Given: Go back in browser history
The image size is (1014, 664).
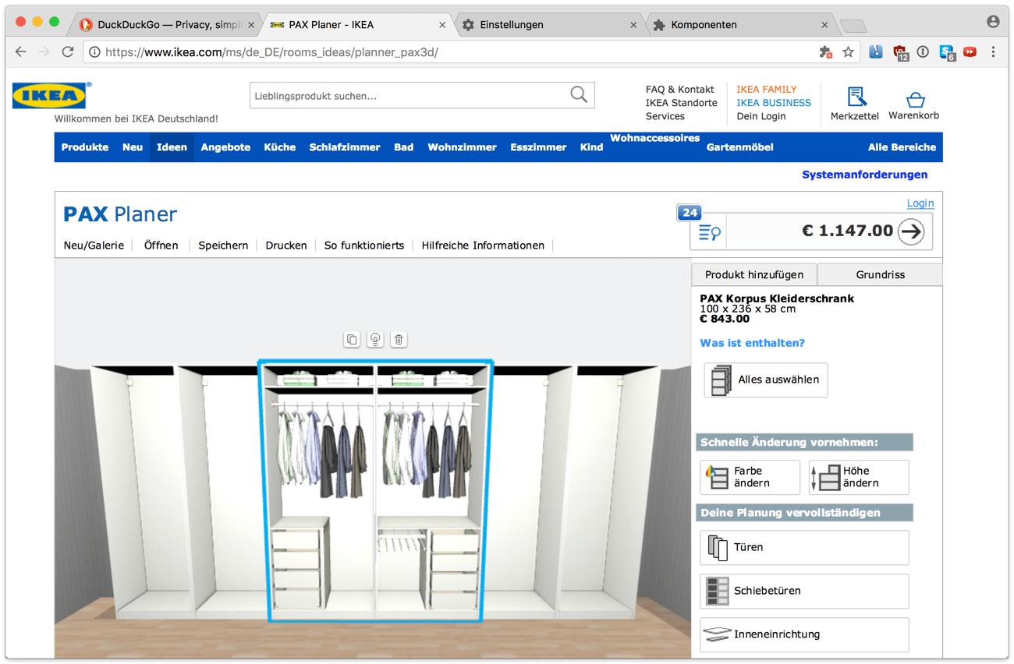Looking at the screenshot, I should click(x=21, y=52).
